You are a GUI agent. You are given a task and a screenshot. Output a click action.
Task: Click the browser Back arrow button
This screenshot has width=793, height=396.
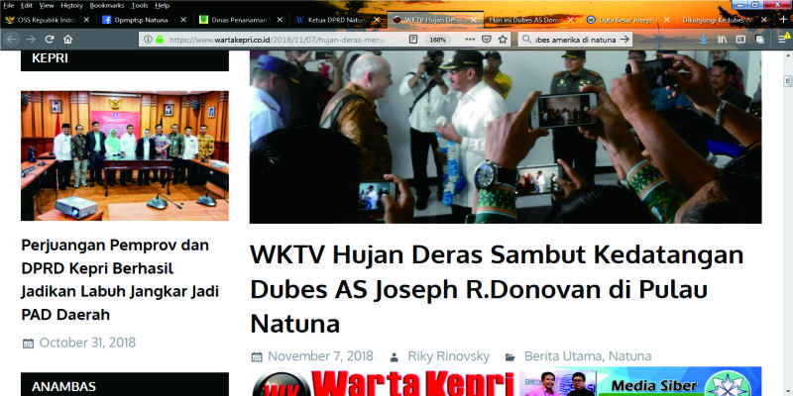coord(11,40)
